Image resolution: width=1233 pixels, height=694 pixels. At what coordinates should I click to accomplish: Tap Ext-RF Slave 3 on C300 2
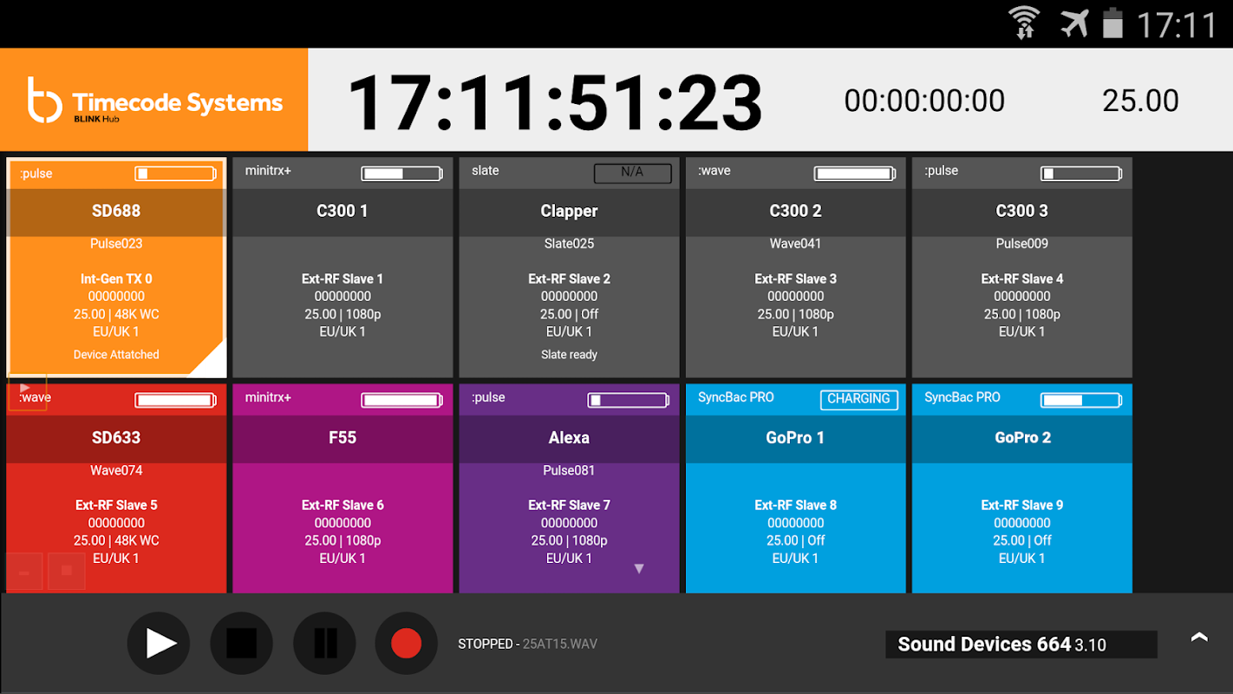[x=795, y=278]
